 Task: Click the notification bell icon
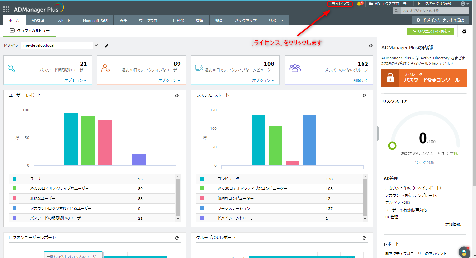pos(359,4)
